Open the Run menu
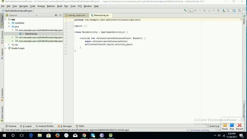The height and width of the screenshot is (139, 247). [x=66, y=6]
